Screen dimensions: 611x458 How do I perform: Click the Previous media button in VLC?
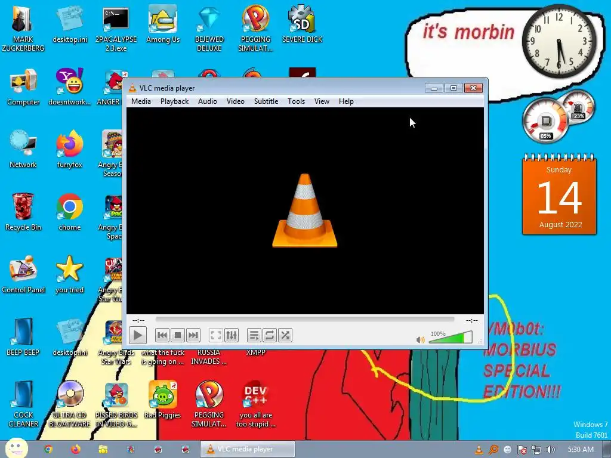pos(162,335)
